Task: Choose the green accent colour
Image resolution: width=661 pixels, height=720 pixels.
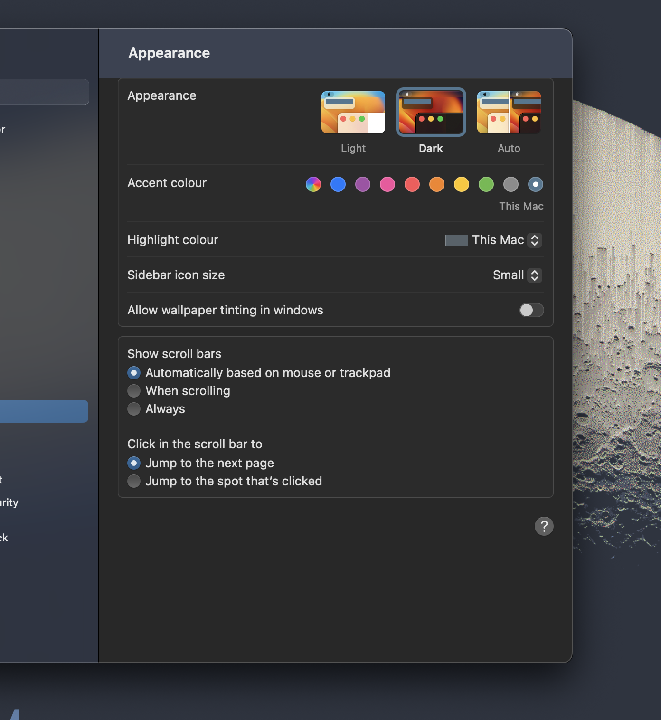Action: (x=486, y=184)
